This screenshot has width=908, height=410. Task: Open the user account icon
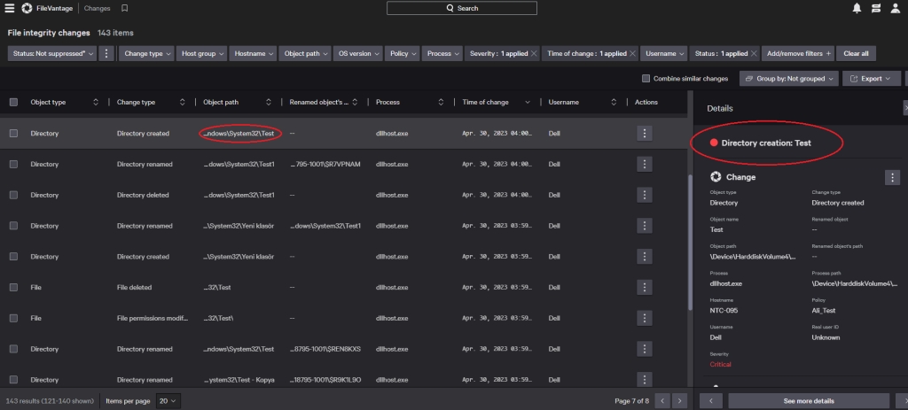(897, 8)
